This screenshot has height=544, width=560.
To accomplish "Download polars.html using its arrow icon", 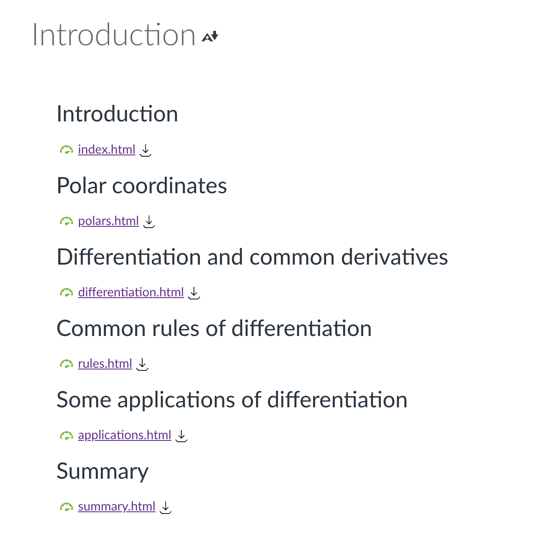I will pos(149,222).
